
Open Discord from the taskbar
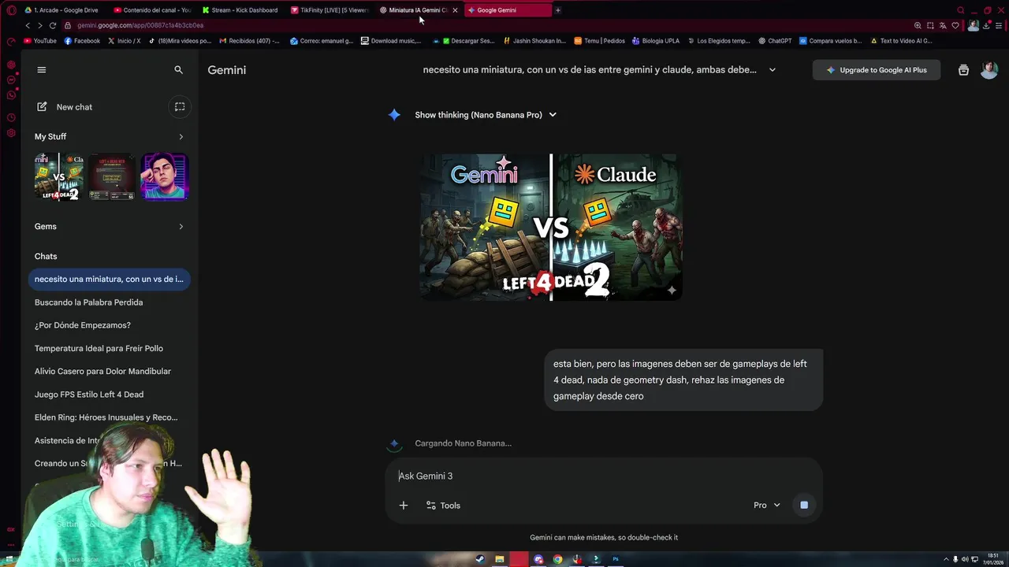tap(538, 559)
